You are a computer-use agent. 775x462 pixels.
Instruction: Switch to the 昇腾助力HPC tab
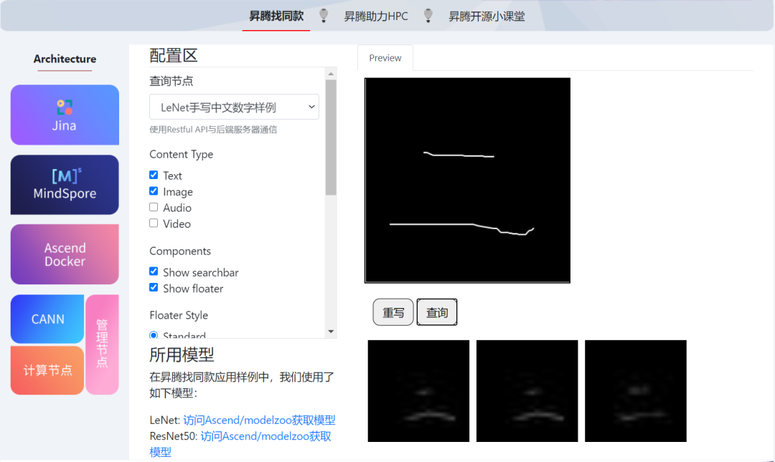[375, 16]
